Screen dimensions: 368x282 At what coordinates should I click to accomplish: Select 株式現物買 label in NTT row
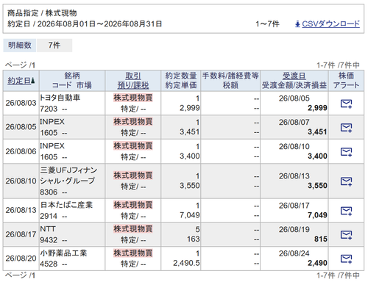click(133, 229)
